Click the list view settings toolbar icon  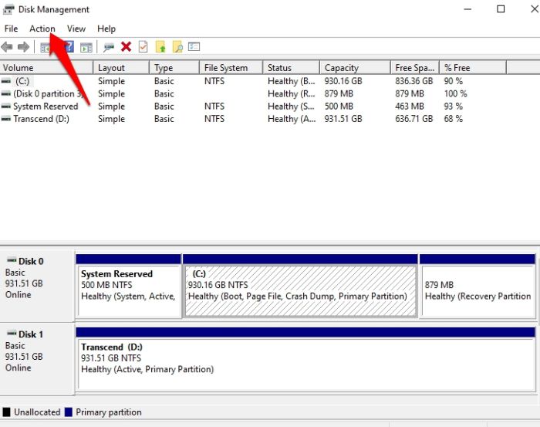[194, 46]
